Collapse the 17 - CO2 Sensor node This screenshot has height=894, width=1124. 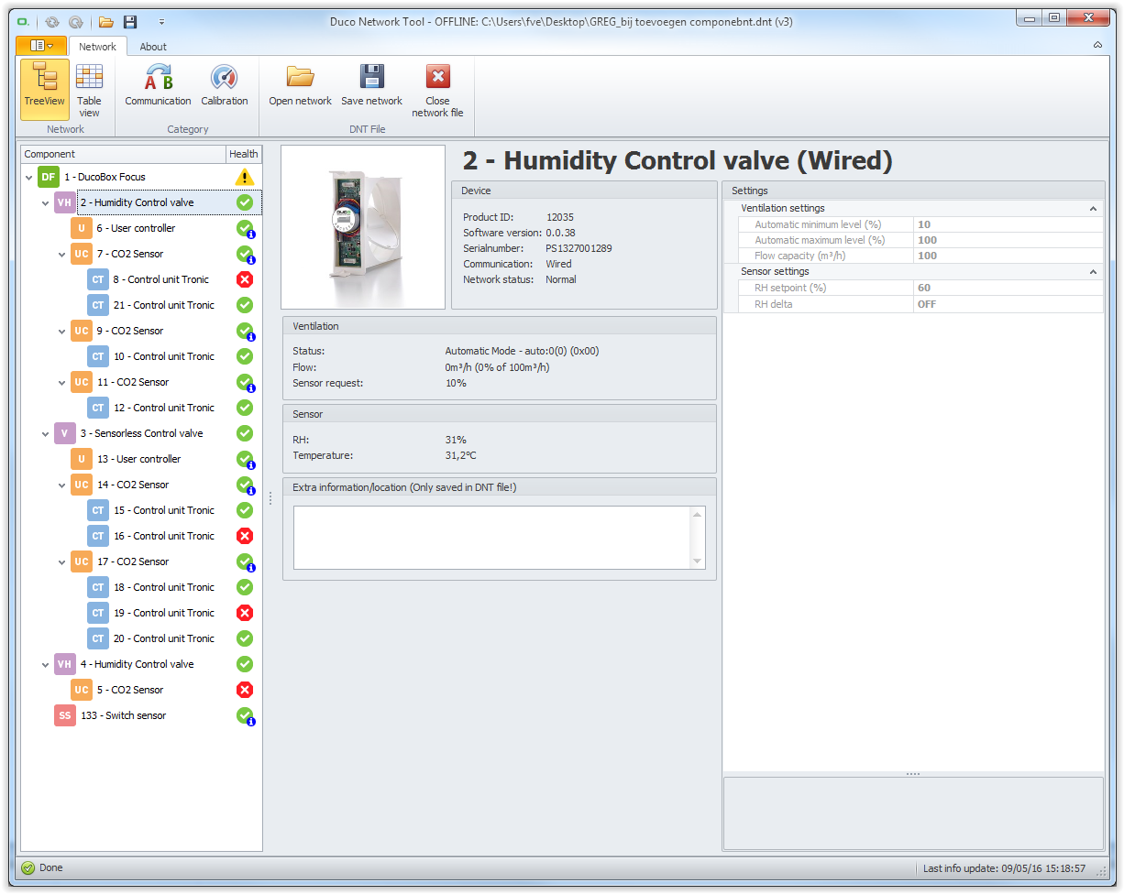(61, 561)
